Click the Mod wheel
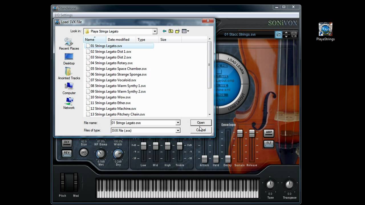 point(76,183)
